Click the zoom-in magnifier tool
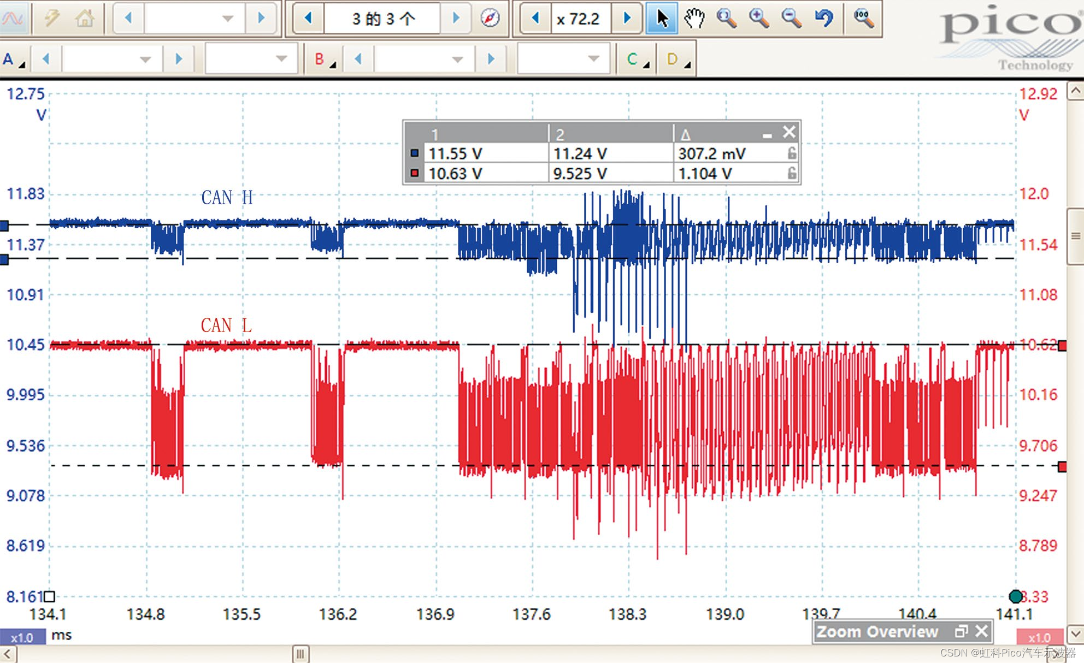This screenshot has width=1084, height=663. (x=759, y=19)
